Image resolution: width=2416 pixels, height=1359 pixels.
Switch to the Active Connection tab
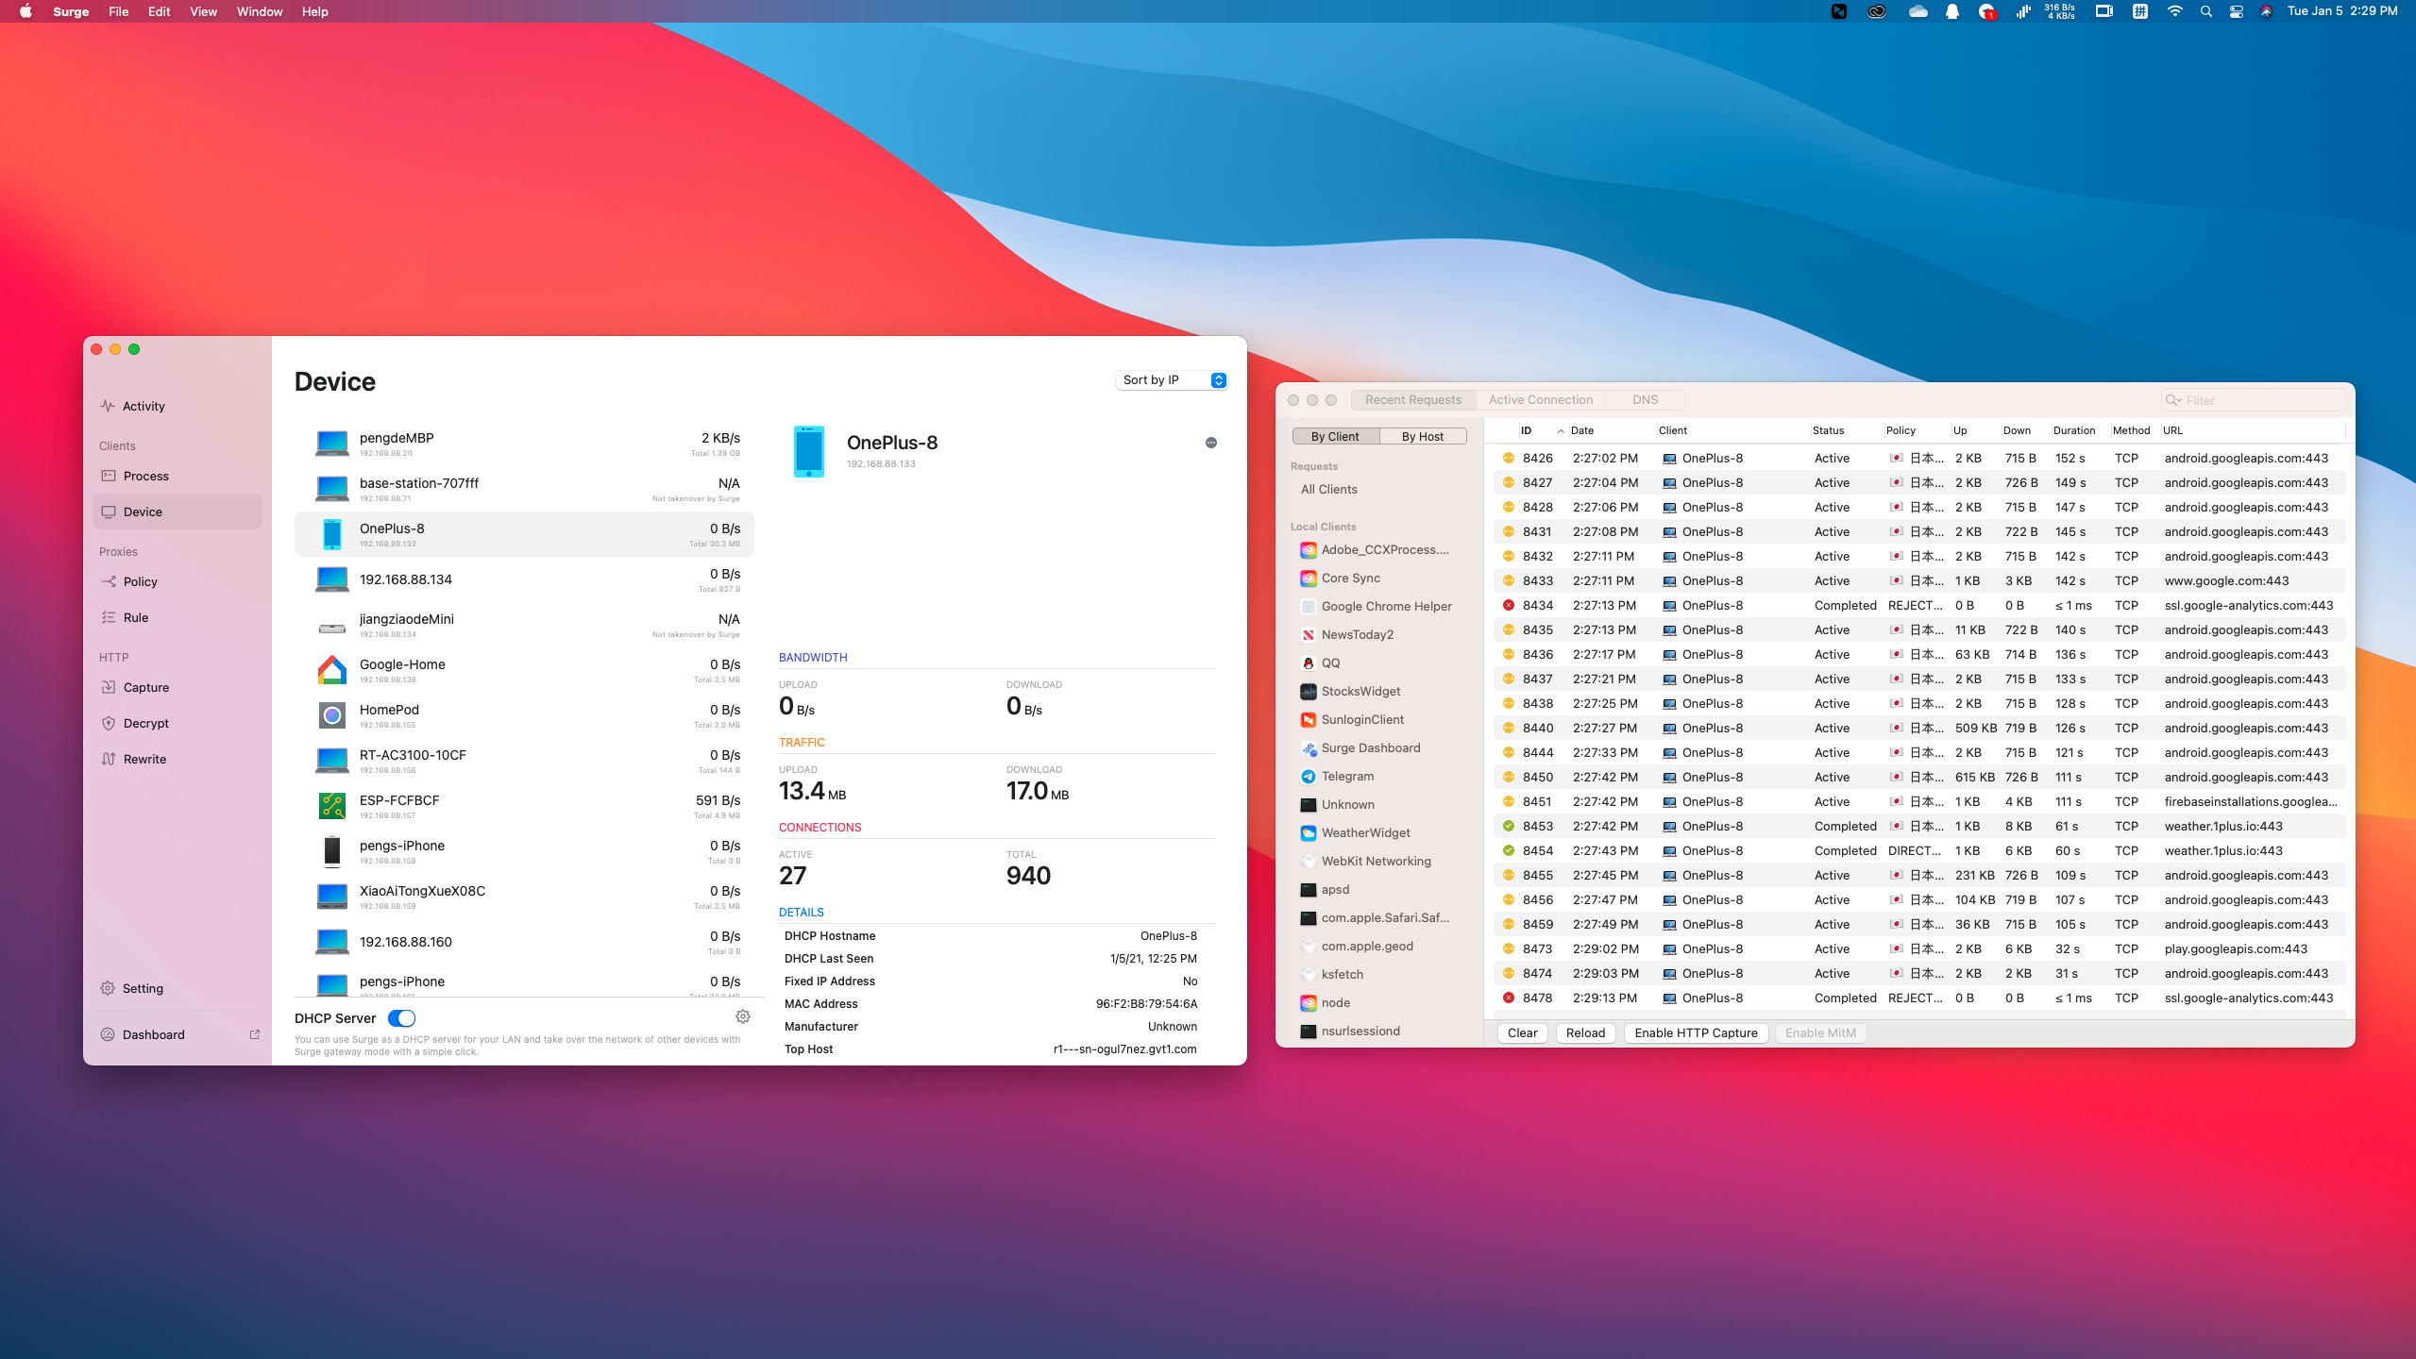pos(1540,399)
